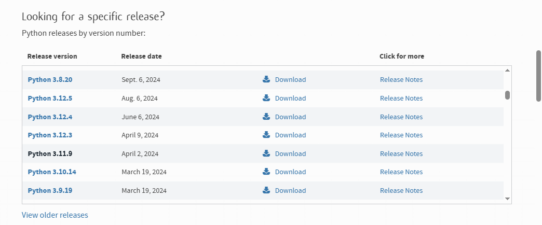Click the June 6, 2024 release date
This screenshot has height=225, width=542.
click(140, 117)
